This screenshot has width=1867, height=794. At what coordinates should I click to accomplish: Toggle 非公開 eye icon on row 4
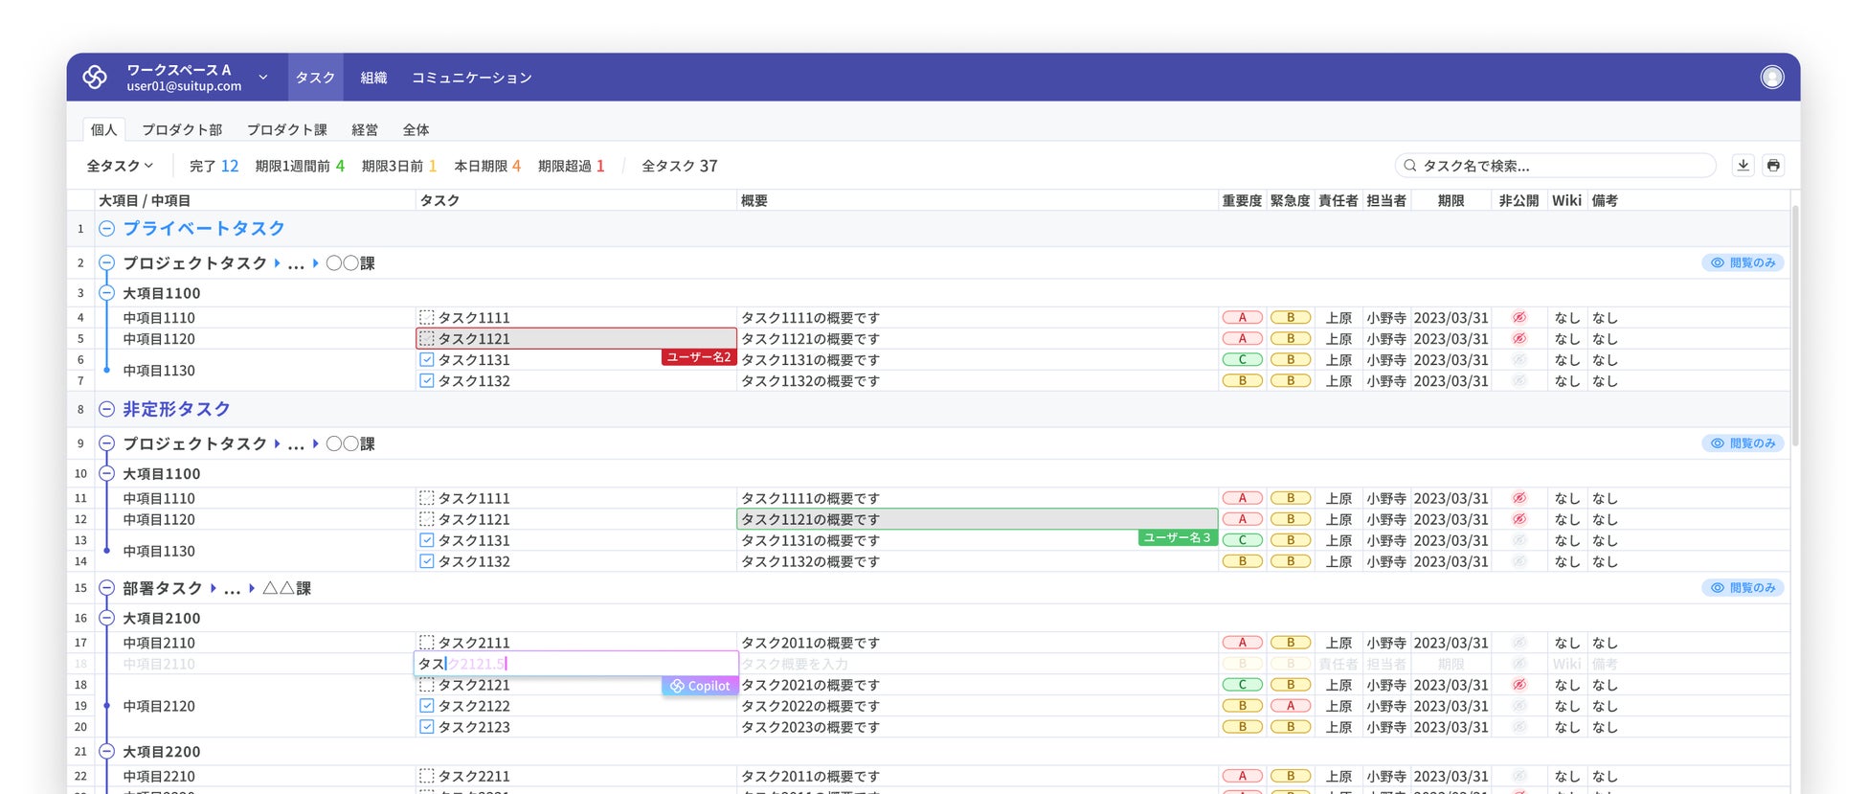1518,318
